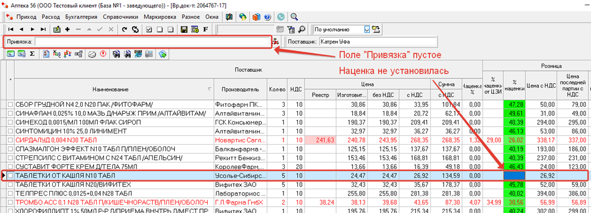Click the select all checked box toolbar icon
Viewport: 591px width, 213px height.
click(149, 29)
